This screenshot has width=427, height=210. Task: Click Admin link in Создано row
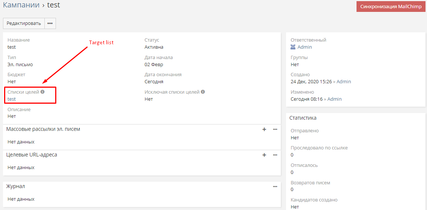343,82
